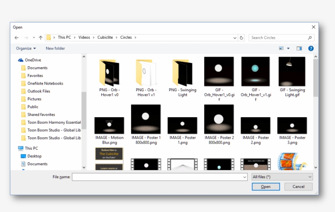Select Desktop under This PC
The image size is (335, 212).
pyautogui.click(x=34, y=156)
